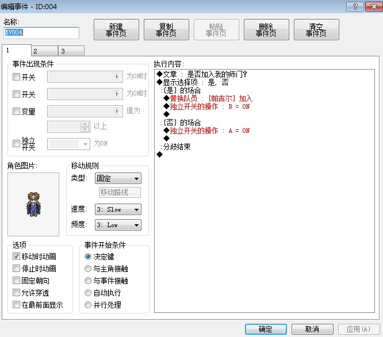Select the [是] 的场合 branch line

pos(181,90)
